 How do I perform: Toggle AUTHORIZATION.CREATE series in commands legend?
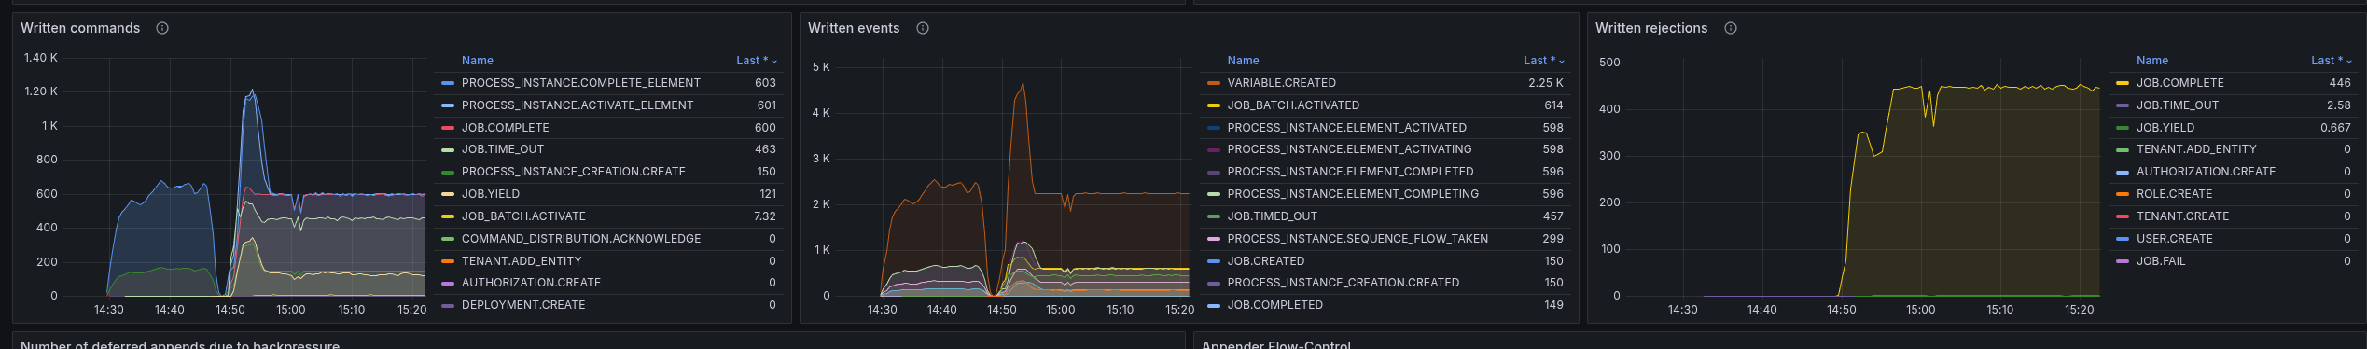[531, 283]
